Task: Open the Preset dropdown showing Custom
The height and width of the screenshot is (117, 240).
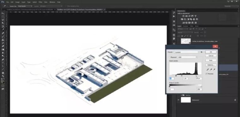Action: tap(187, 52)
